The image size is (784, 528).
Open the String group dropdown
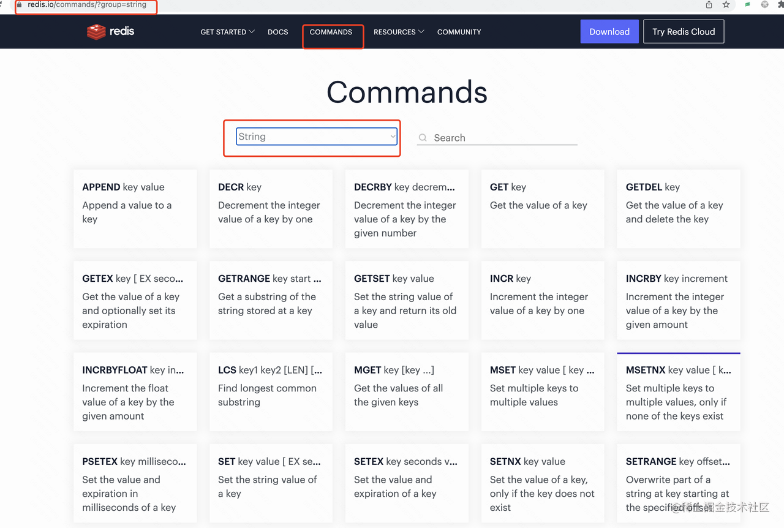tap(317, 137)
